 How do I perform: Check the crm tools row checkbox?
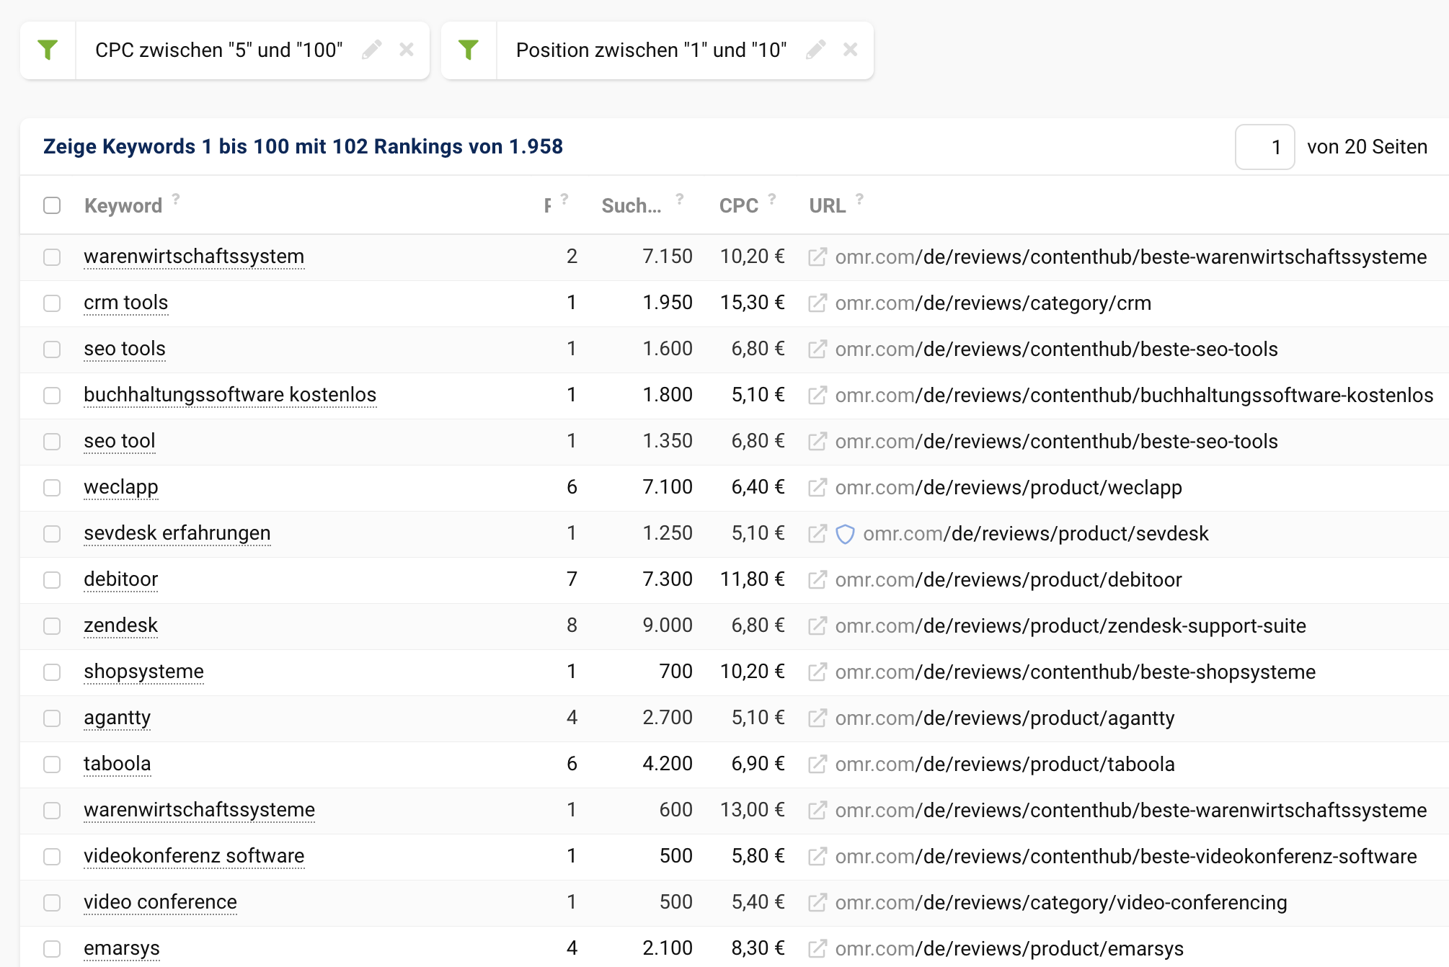(x=52, y=303)
